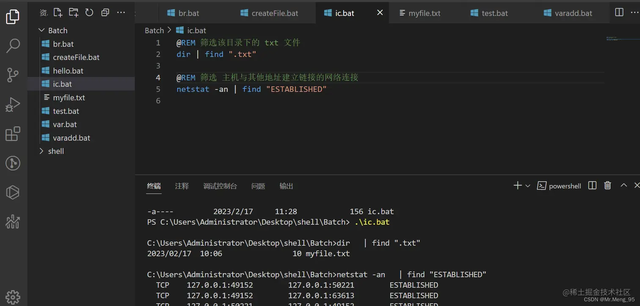Screen dimensions: 640x306
Task: Open the chart analytics icon in activity bar
Action: click(13, 221)
